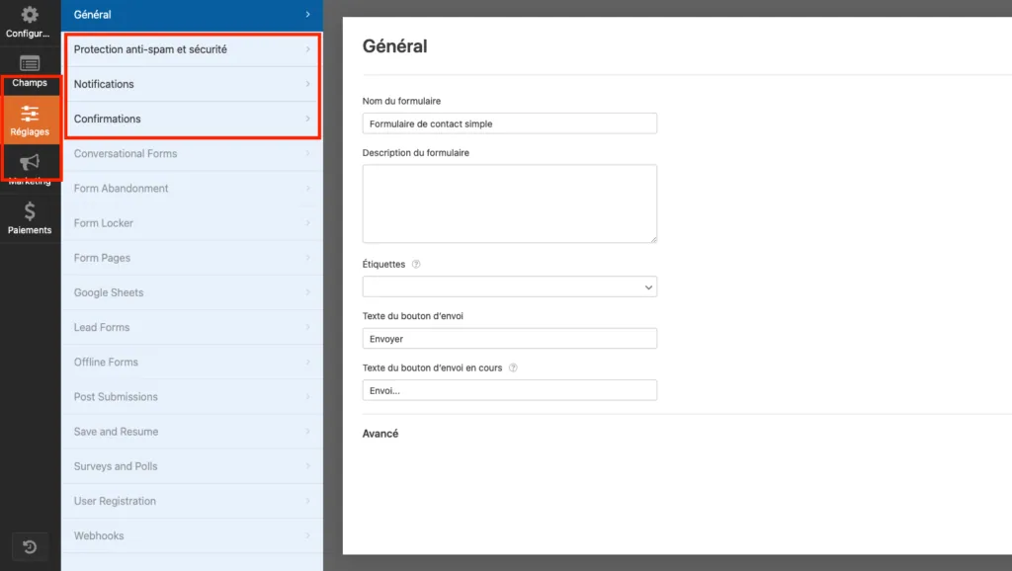1012x571 pixels.
Task: Open Form Abandonment settings
Action: [192, 189]
